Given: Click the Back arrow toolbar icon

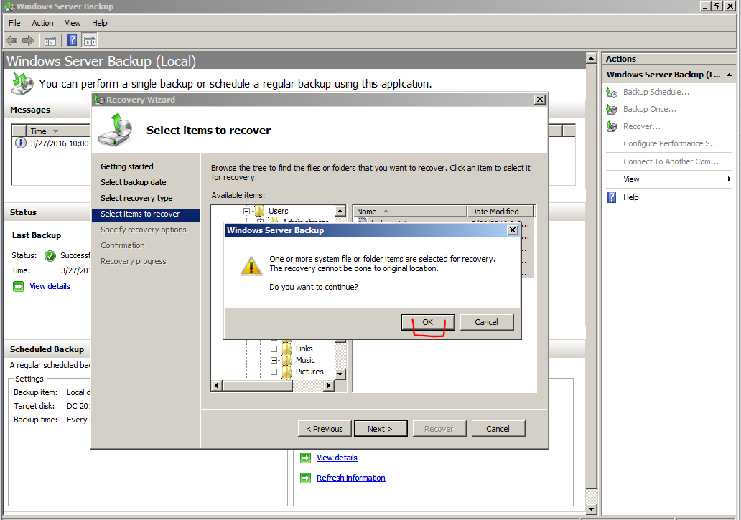Looking at the screenshot, I should point(11,41).
